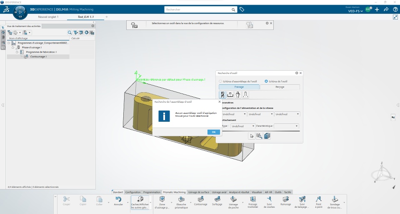400x214 pixels.
Task: Click the Annuler undo tool
Action: [x=118, y=201]
